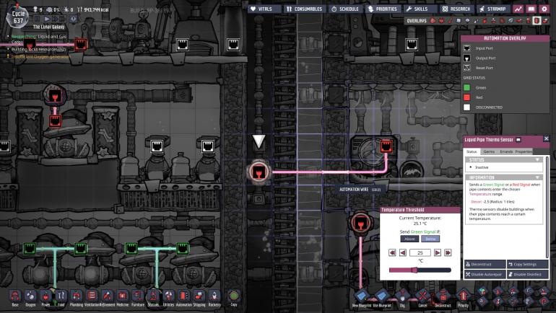Open the Power overlay
The width and height of the screenshot is (556, 313).
pos(441,21)
